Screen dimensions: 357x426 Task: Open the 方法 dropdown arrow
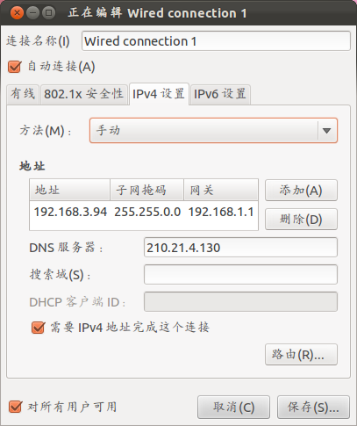pyautogui.click(x=326, y=131)
